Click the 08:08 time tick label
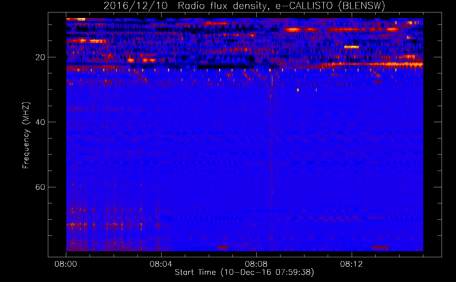 [256, 264]
